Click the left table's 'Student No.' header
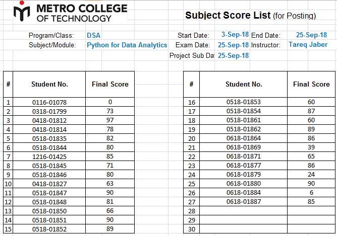 click(x=49, y=84)
